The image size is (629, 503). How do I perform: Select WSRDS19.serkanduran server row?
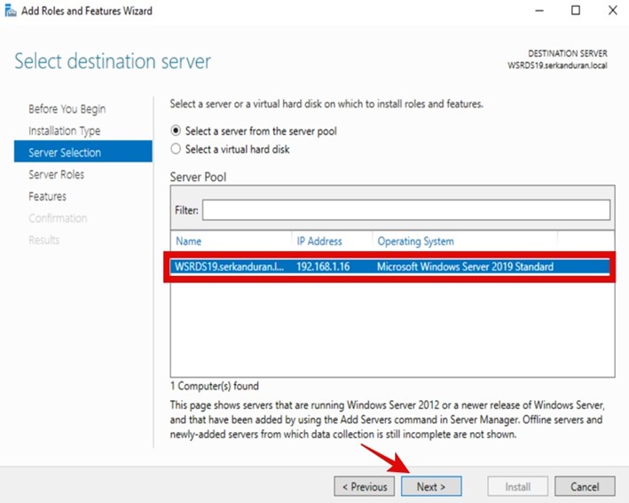(x=390, y=267)
